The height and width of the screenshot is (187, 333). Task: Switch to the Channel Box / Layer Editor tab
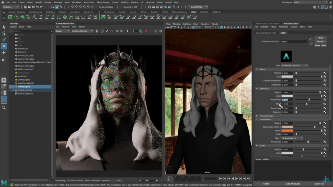tap(267, 23)
